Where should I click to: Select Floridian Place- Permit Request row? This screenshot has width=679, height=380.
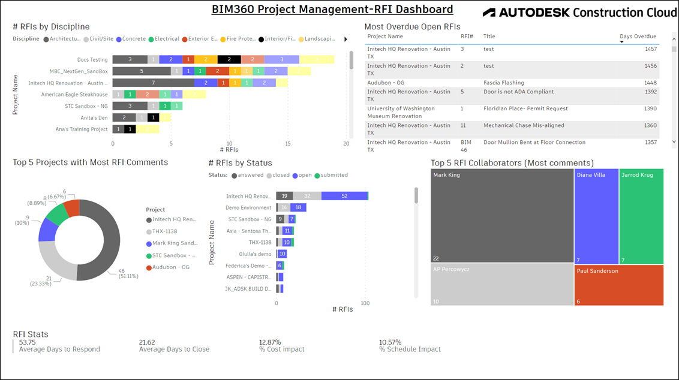point(512,113)
